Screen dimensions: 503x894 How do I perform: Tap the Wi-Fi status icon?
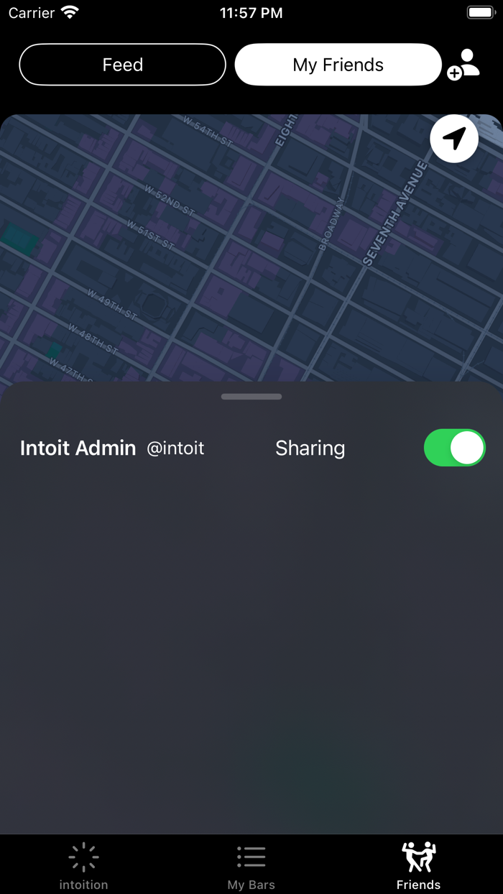(70, 12)
